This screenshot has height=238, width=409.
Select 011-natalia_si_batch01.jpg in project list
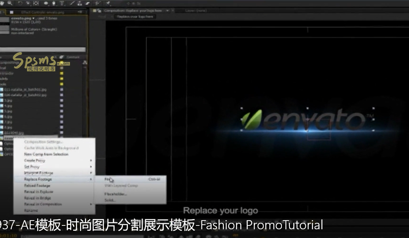click(25, 90)
